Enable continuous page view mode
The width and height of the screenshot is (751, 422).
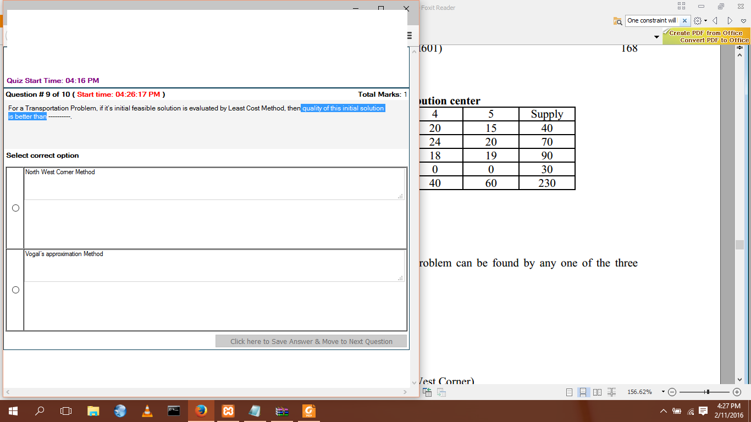tap(583, 392)
